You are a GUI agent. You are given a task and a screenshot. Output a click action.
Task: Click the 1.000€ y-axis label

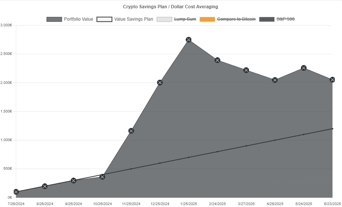click(x=6, y=140)
